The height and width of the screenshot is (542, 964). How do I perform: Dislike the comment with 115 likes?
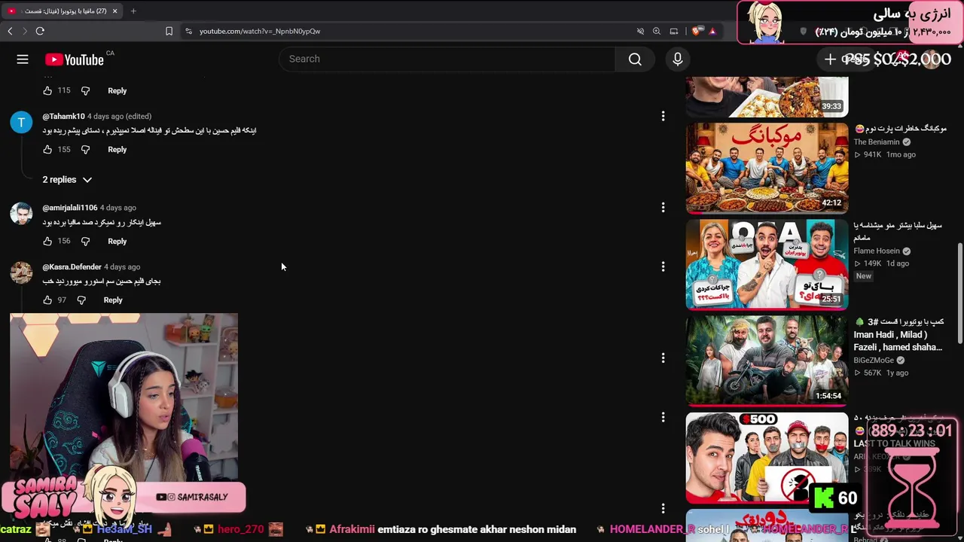pos(85,90)
